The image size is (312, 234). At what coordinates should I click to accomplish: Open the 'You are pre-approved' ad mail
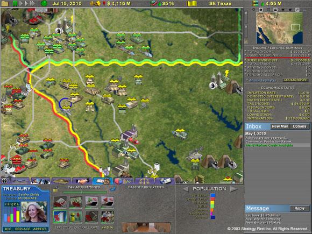266,138
